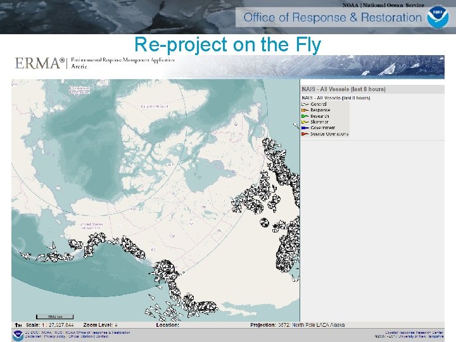Screen dimensions: 456x342
Task: Click the yellow Skimmer vessel legend icon
Action: pos(305,122)
